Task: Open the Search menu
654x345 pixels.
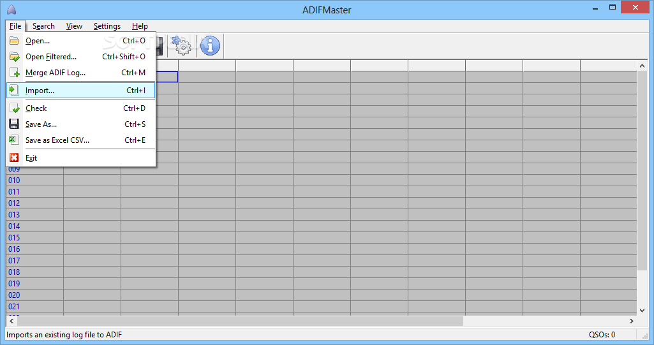Action: (43, 26)
